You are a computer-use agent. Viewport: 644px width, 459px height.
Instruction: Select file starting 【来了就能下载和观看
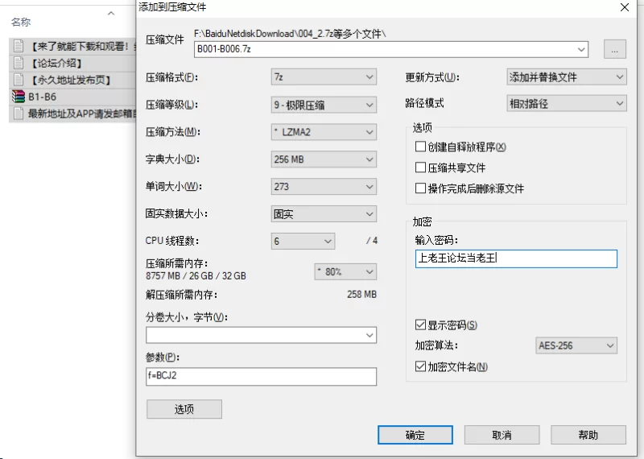pyautogui.click(x=82, y=46)
